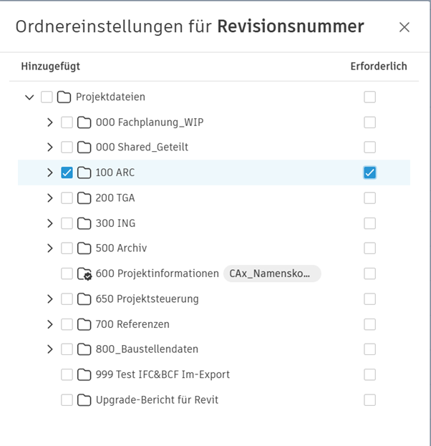Click the 999 Test IFC&BCF folder icon
Screen dimensions: 431x446
(x=84, y=374)
